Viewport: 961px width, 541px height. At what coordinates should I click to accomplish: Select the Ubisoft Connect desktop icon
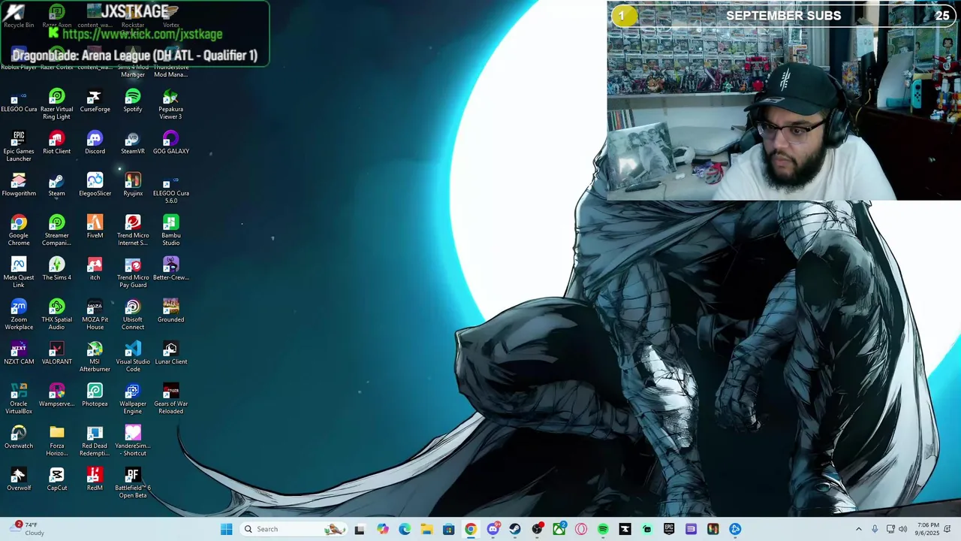[x=133, y=315]
